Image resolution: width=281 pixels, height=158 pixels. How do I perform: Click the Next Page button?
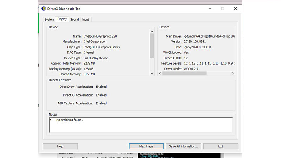pos(146,146)
